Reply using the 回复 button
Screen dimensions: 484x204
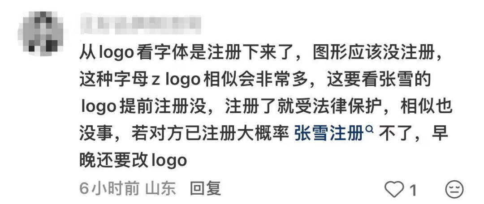point(206,188)
